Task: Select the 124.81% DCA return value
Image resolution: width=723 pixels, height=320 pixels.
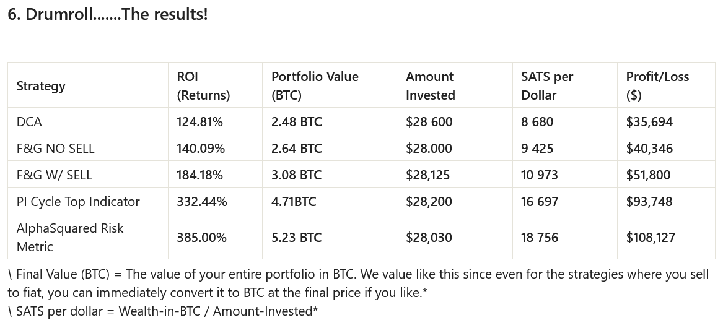Action: click(x=199, y=122)
